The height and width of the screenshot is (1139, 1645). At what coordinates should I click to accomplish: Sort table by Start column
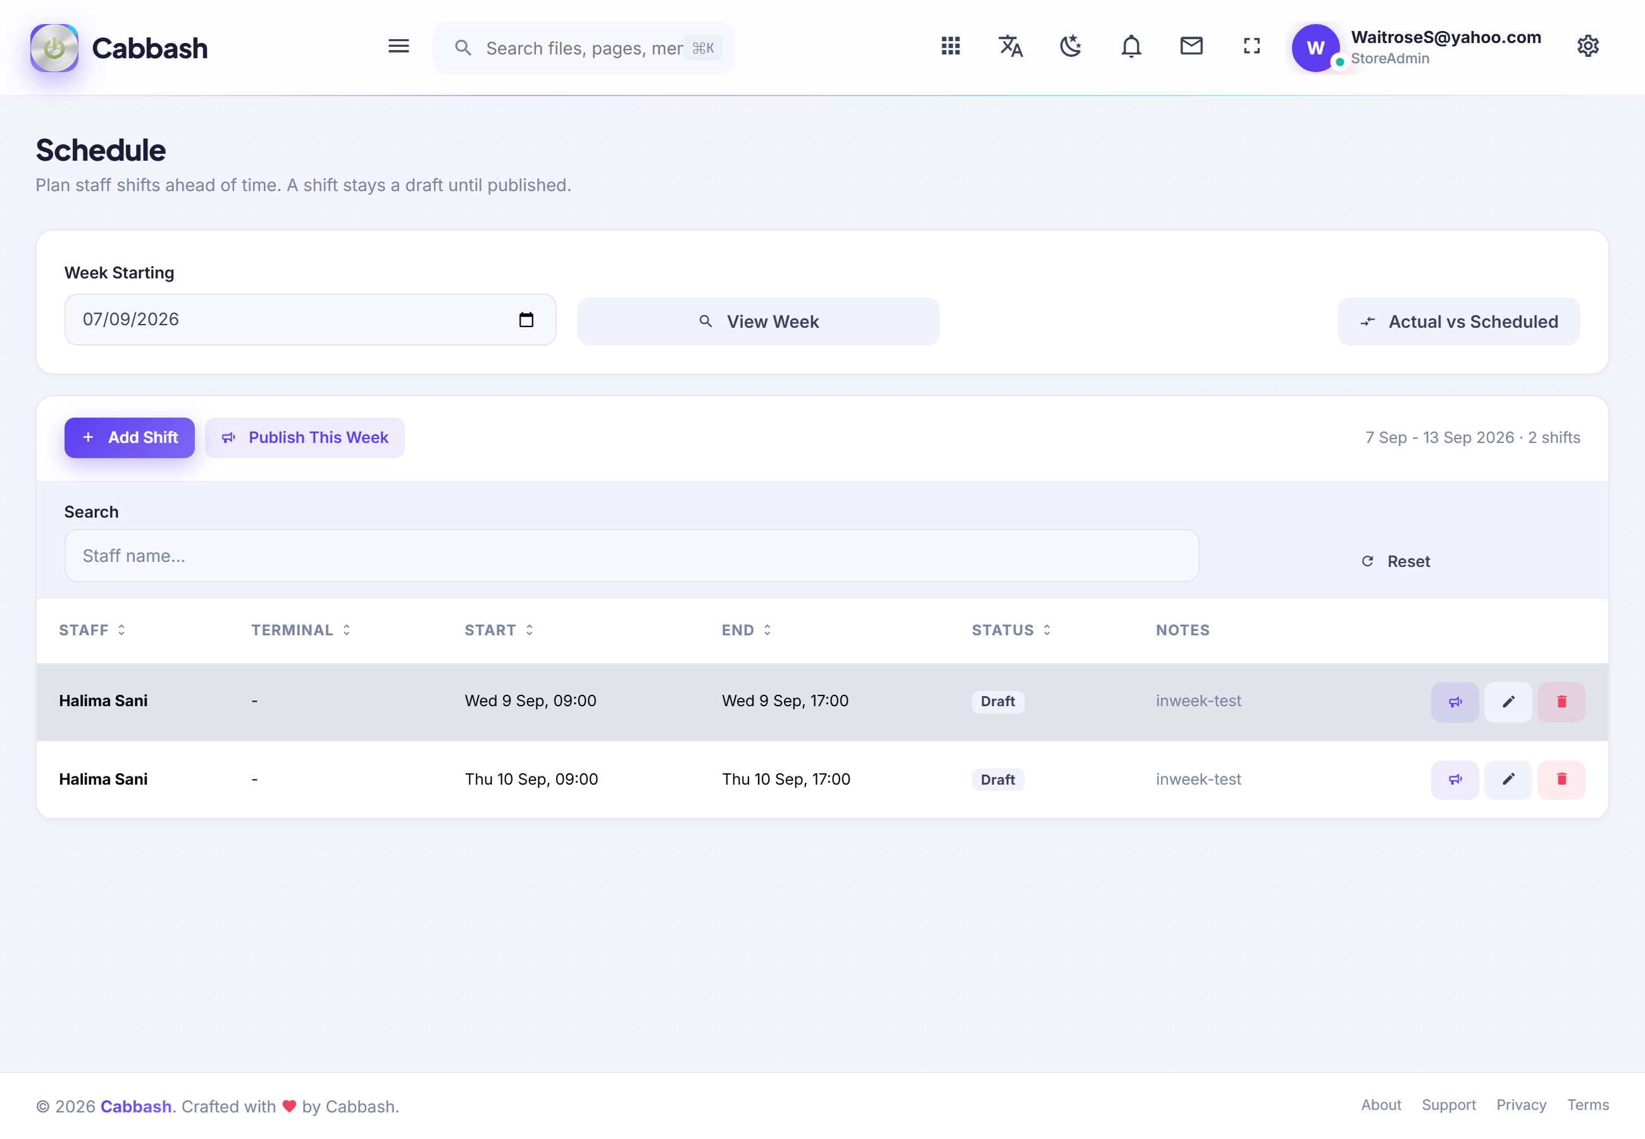[499, 630]
